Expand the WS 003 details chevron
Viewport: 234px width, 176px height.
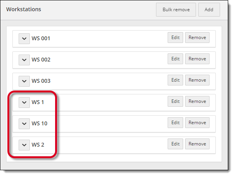24,81
